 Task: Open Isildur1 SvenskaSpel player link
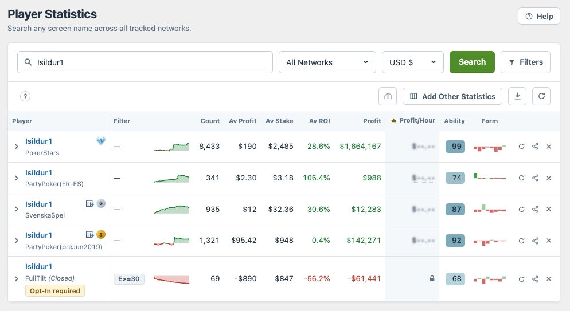pyautogui.click(x=38, y=204)
